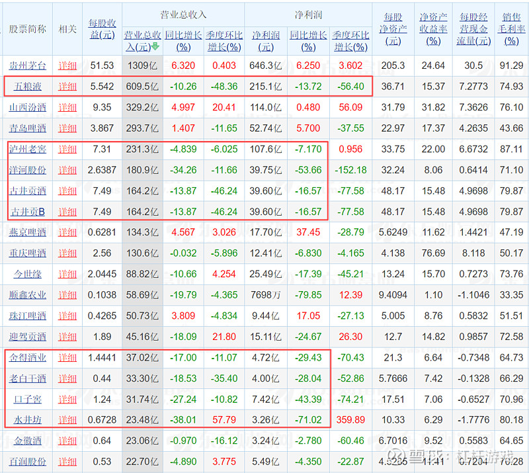Select 37.45 growth value for 燕京啤酒
Screen dimensions: 529x473
(308, 232)
